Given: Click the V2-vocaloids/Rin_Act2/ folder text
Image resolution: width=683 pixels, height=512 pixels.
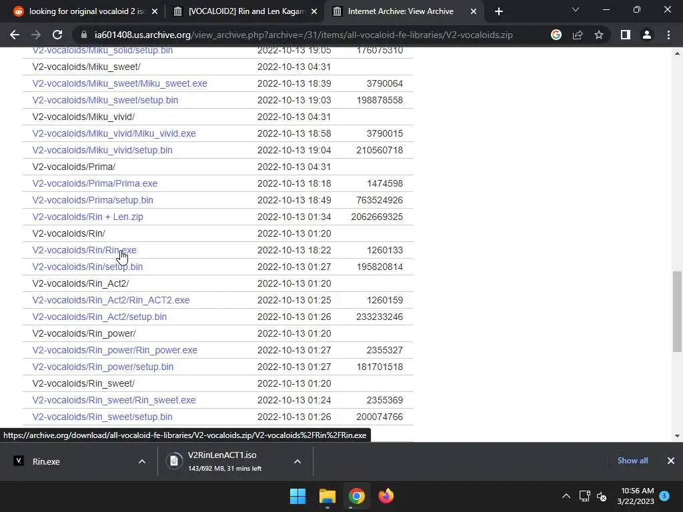Looking at the screenshot, I should point(81,283).
